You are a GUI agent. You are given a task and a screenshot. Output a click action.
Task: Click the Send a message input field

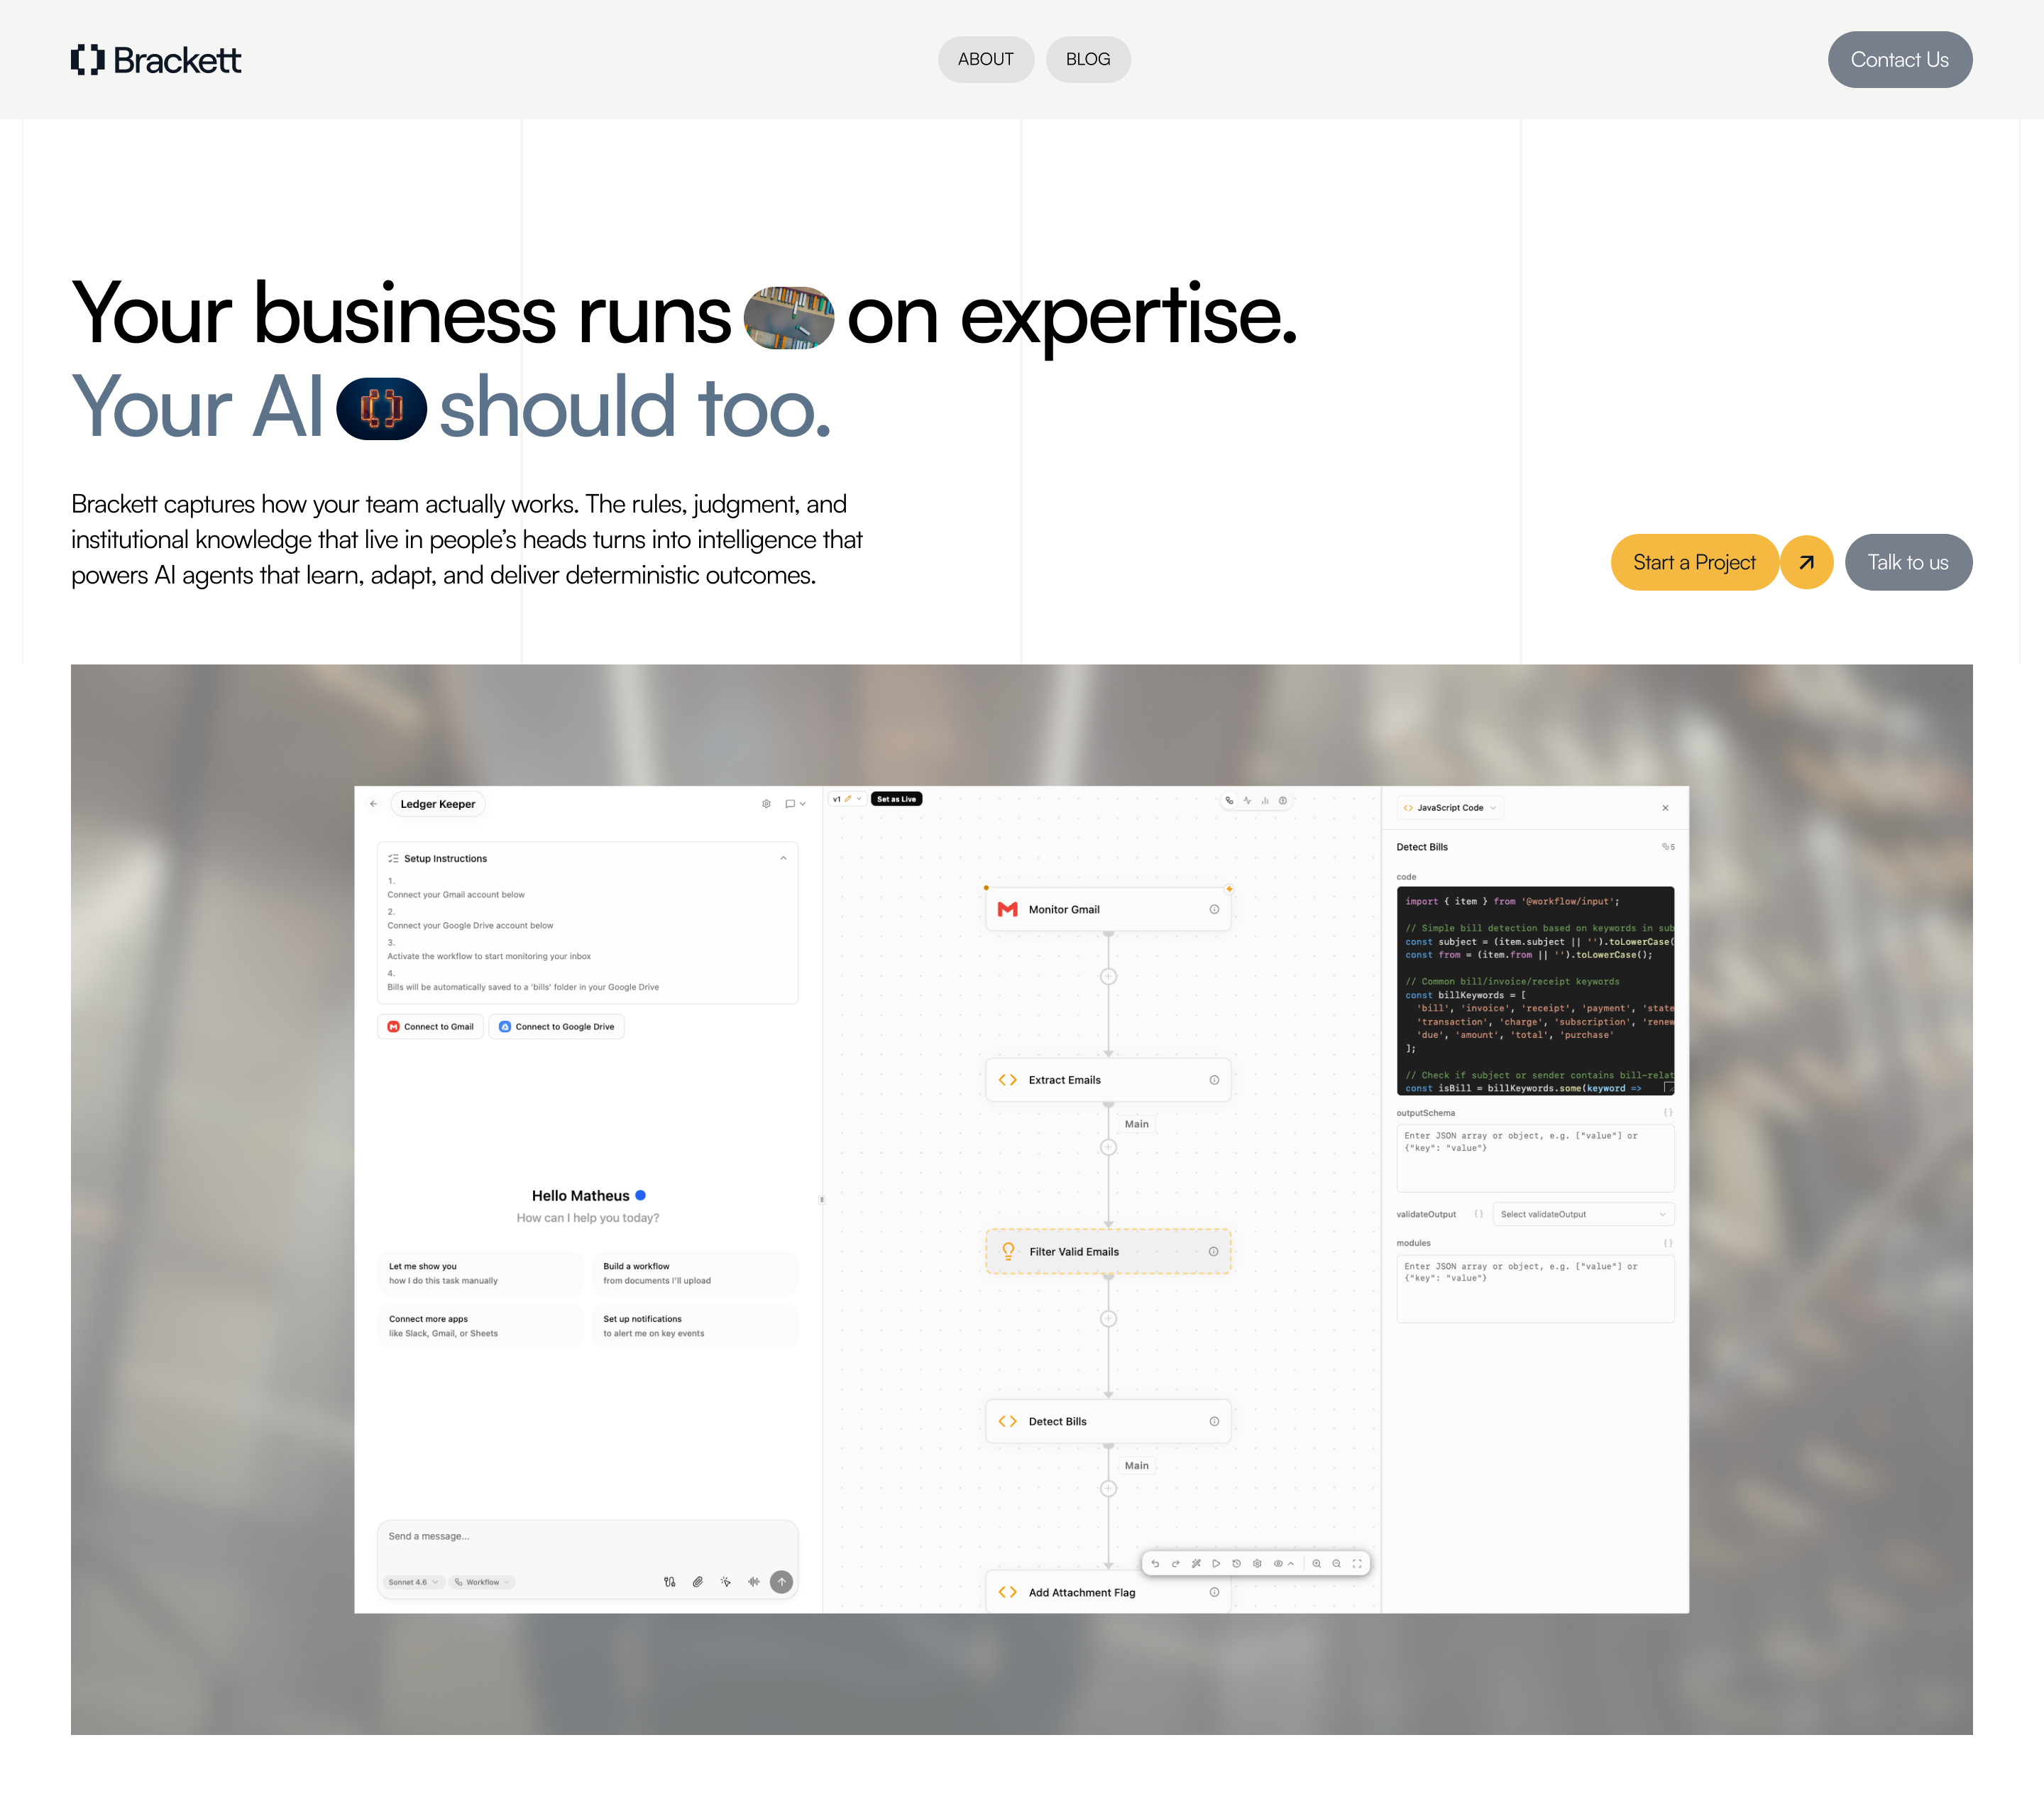click(x=586, y=1536)
